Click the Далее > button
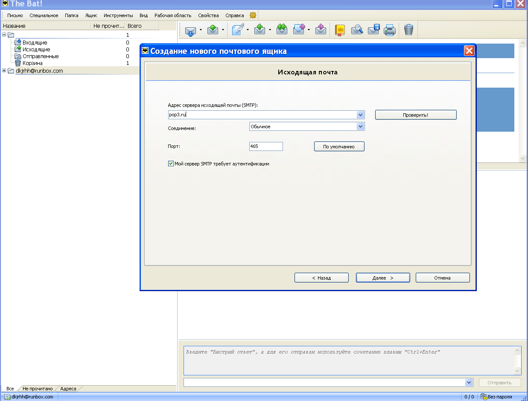Screen dimensions: 528x401 [x=383, y=278]
